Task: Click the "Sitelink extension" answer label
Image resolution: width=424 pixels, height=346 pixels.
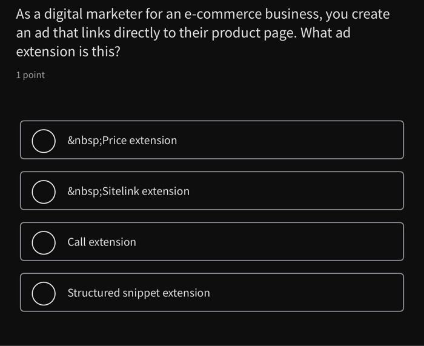Action: tap(145, 191)
